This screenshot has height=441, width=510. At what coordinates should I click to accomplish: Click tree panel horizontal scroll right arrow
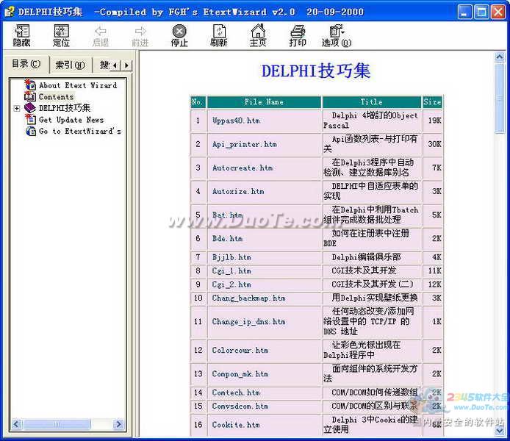point(119,424)
